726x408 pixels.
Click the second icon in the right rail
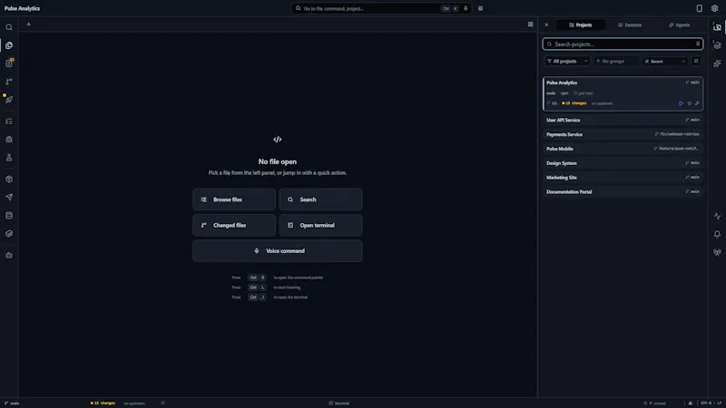tap(717, 45)
